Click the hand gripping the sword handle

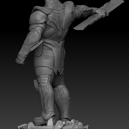tap(100, 11)
